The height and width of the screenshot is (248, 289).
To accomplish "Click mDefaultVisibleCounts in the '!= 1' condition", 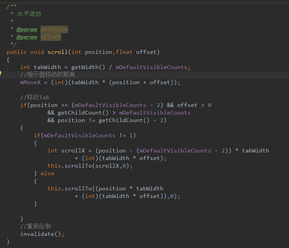I will [x=80, y=136].
